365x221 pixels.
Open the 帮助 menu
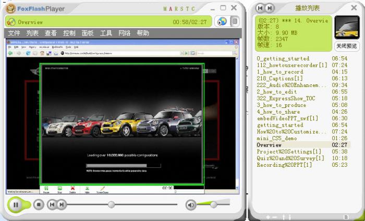[x=143, y=33]
